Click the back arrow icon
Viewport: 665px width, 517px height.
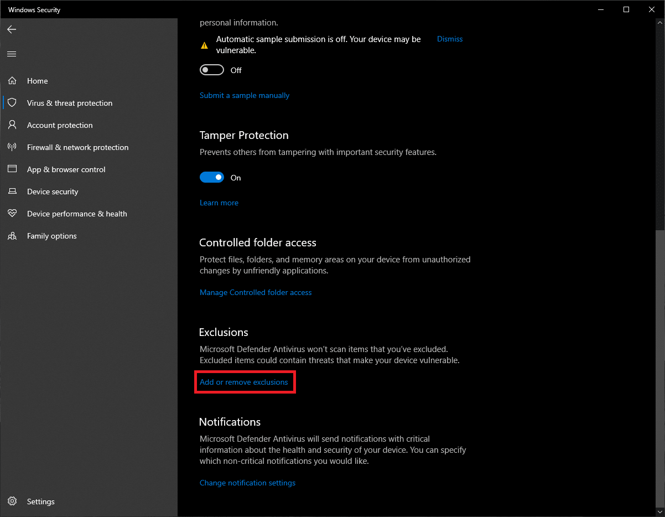pyautogui.click(x=12, y=29)
